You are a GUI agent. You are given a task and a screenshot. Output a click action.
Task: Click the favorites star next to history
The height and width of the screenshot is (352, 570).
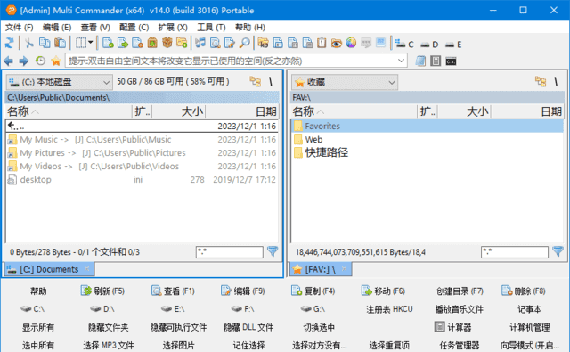(56, 61)
